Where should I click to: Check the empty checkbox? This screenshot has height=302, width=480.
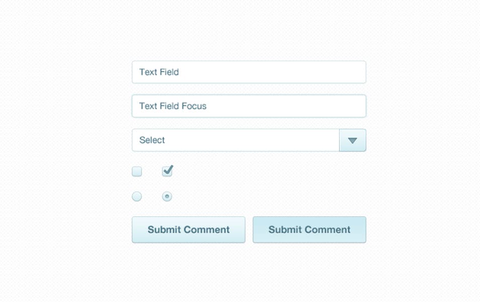point(136,171)
